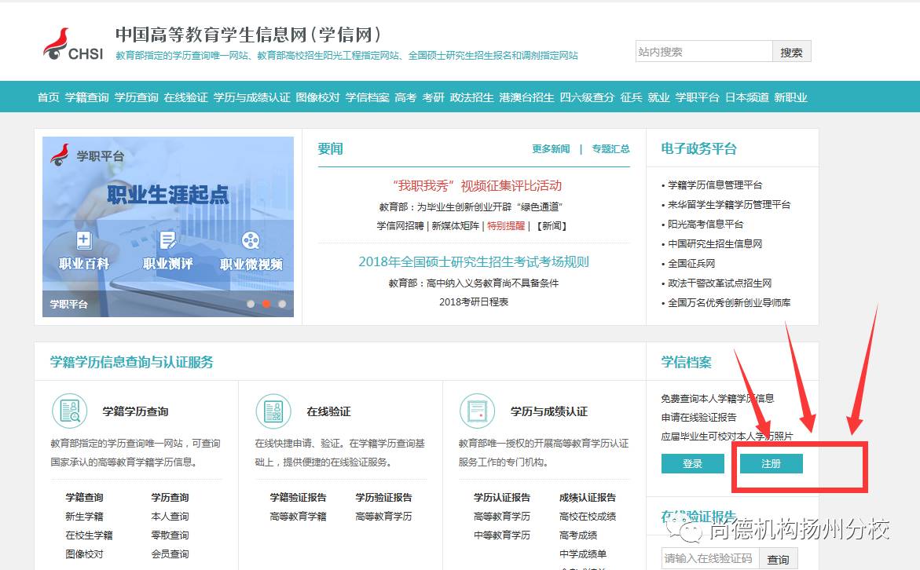Click the 查询 verification button

[778, 559]
